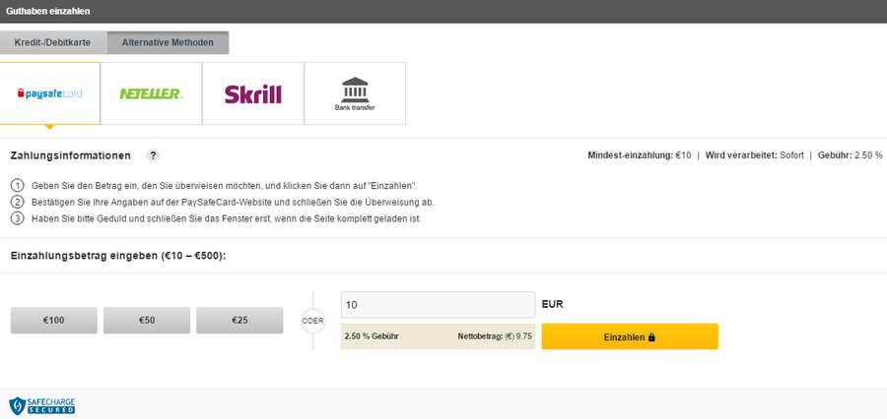Select the Bank transfer option
Image resolution: width=887 pixels, height=419 pixels.
point(355,93)
